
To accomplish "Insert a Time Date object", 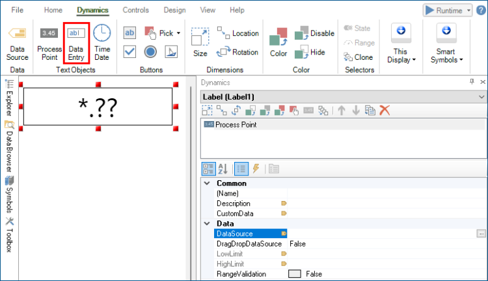I will pyautogui.click(x=102, y=42).
